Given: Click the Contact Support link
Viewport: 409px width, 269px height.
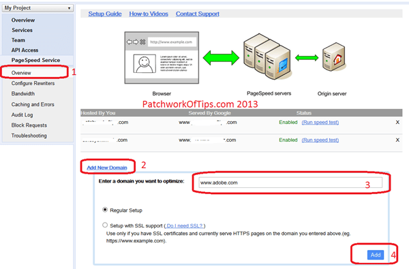Looking at the screenshot, I should tap(198, 14).
